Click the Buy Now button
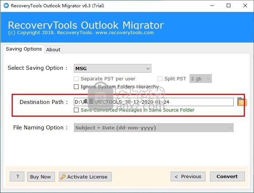The height and width of the screenshot is (193, 254). (41, 177)
